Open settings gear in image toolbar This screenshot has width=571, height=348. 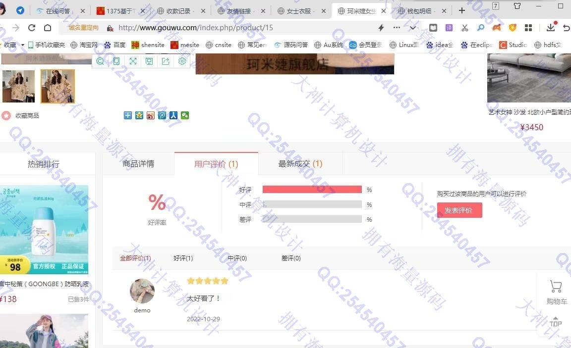pos(182,61)
